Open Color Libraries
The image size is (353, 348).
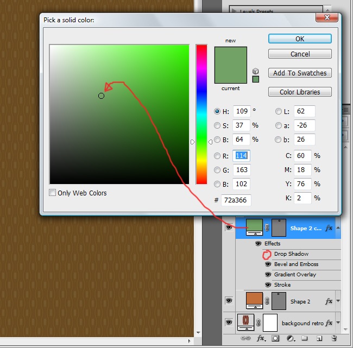coord(300,92)
